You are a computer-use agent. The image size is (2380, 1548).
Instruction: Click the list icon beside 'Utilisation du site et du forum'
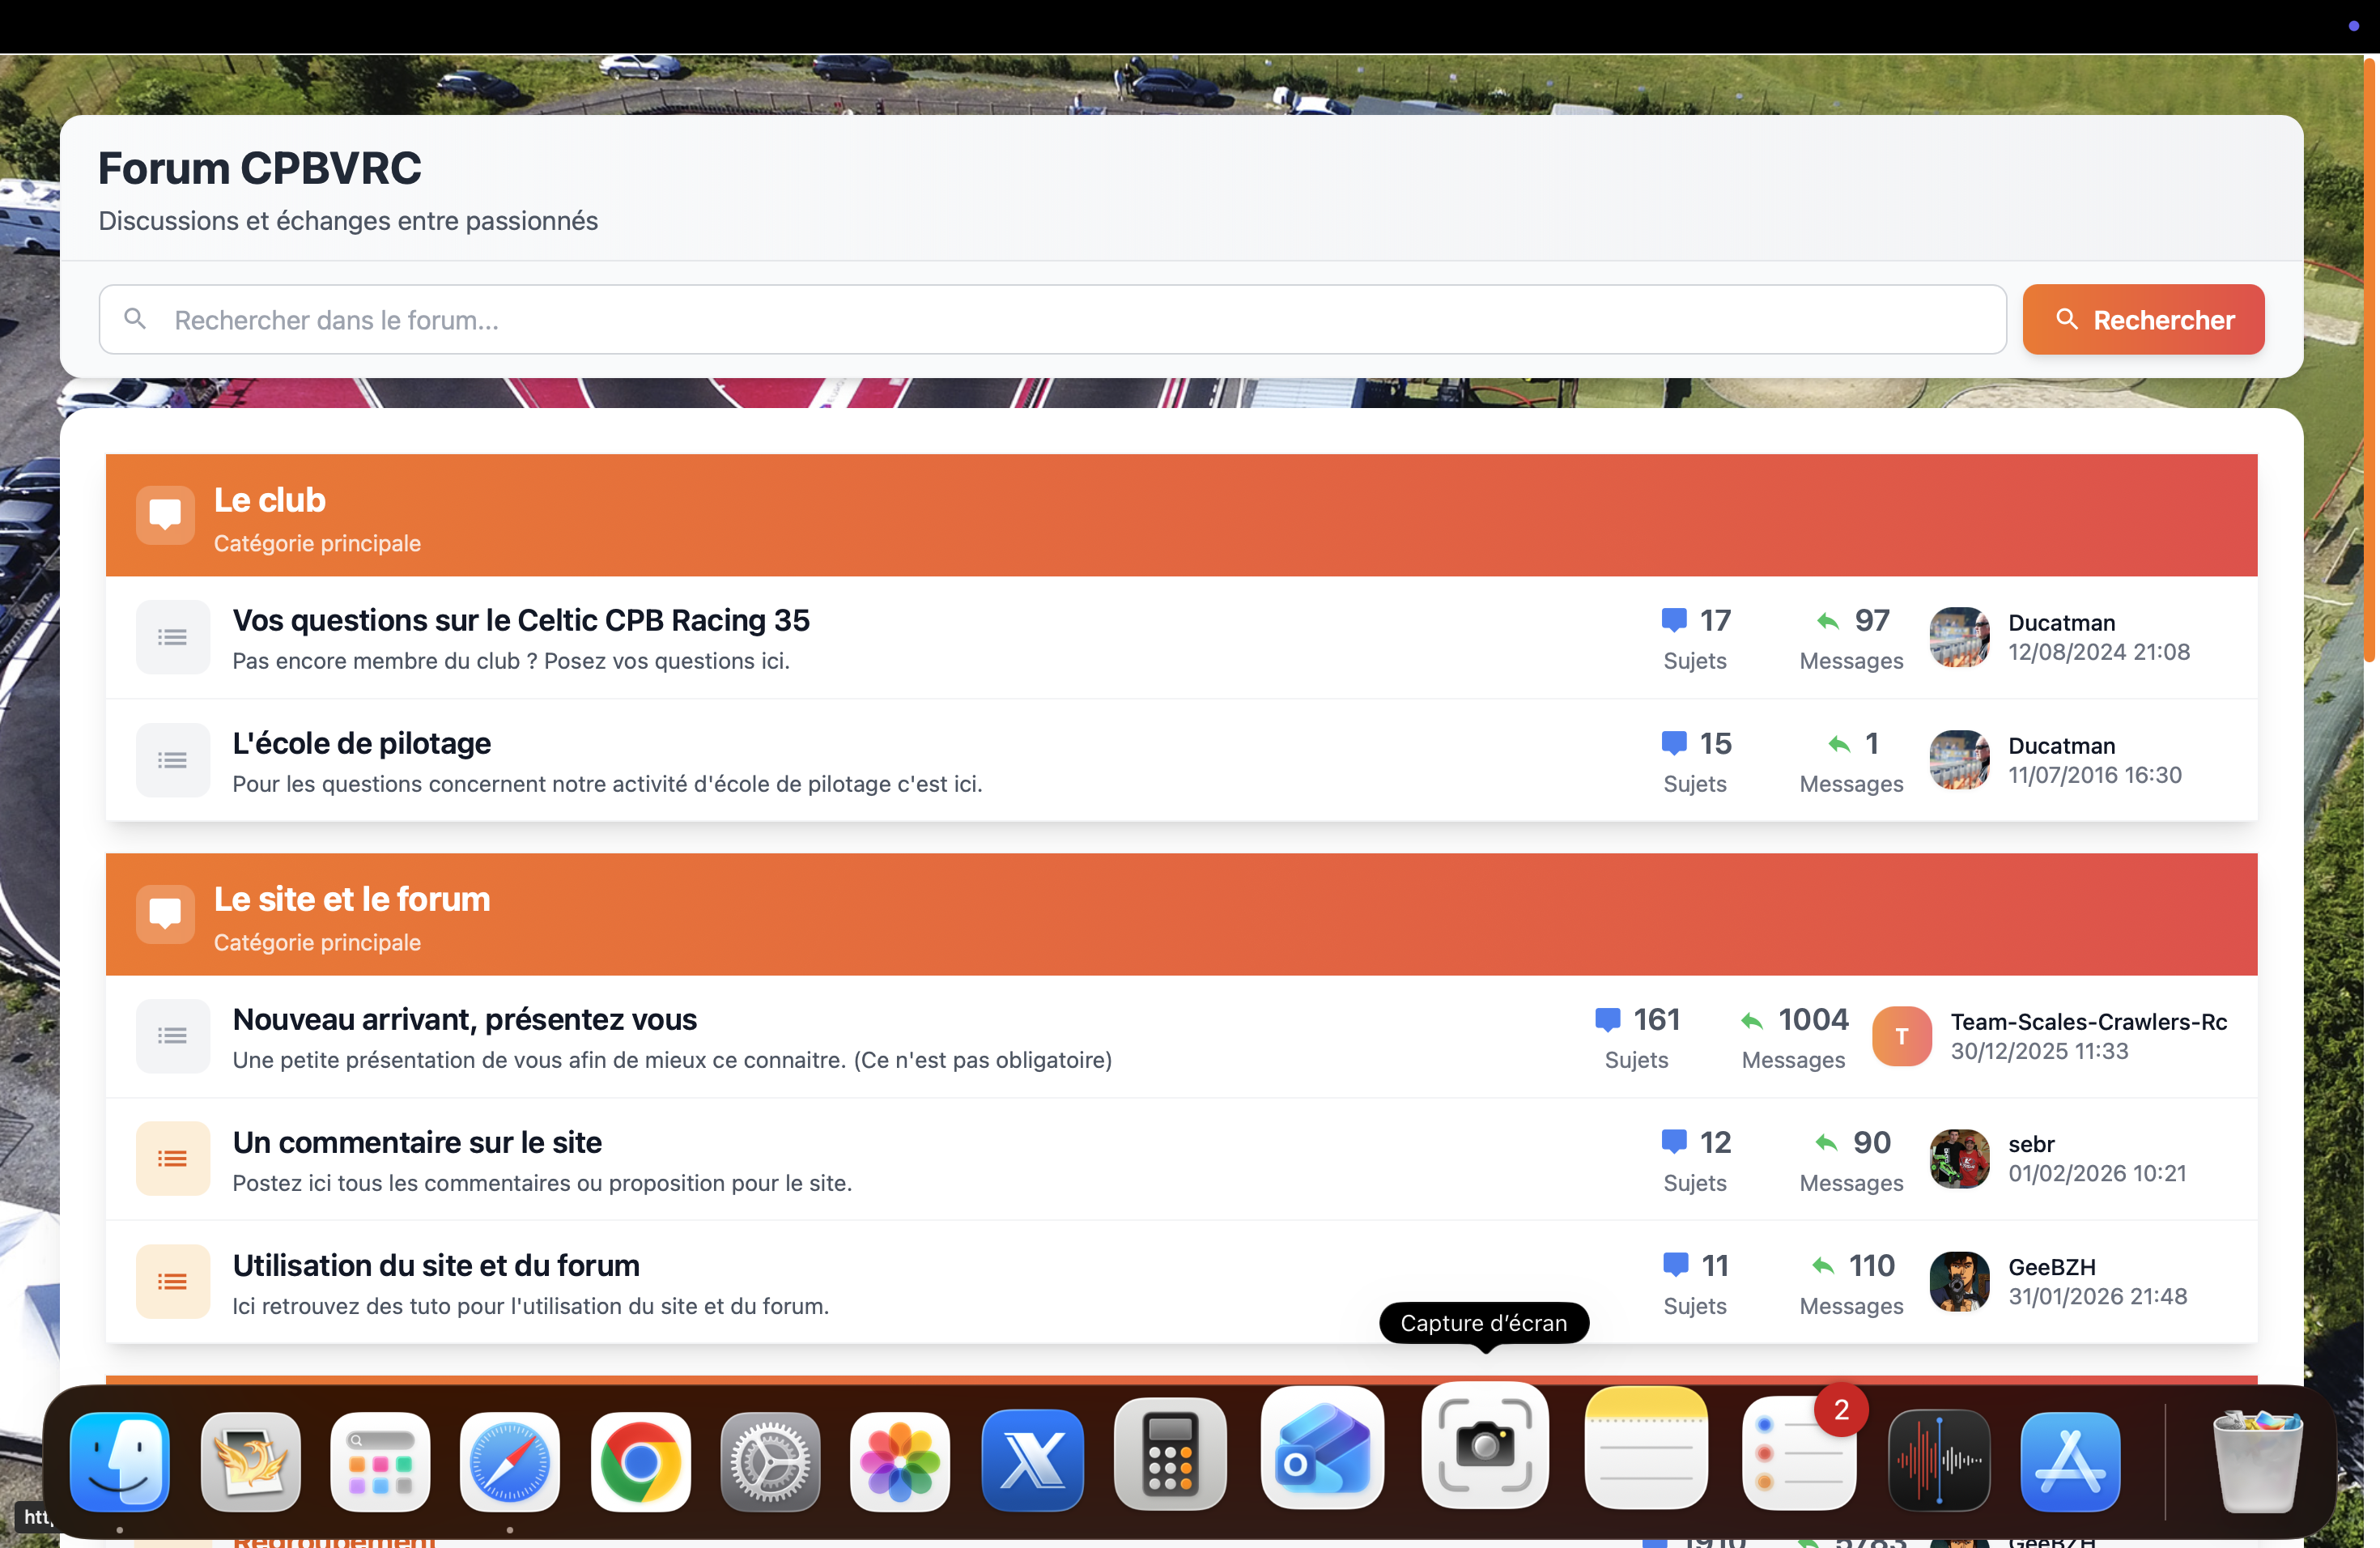coord(172,1281)
